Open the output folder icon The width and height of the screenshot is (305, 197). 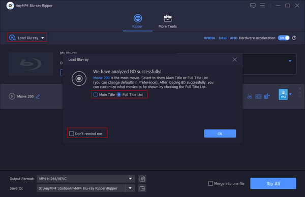coord(142,188)
